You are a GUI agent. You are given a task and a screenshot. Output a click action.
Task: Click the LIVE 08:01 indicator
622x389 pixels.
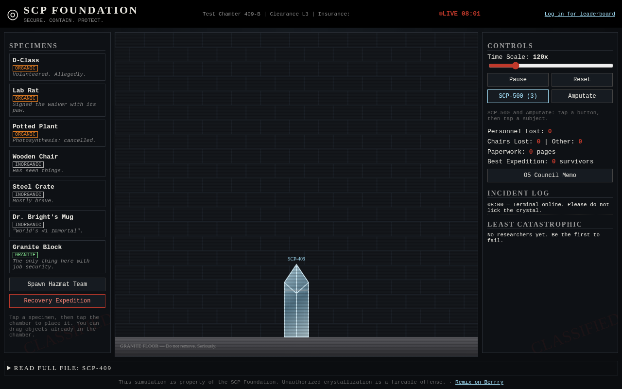(460, 14)
